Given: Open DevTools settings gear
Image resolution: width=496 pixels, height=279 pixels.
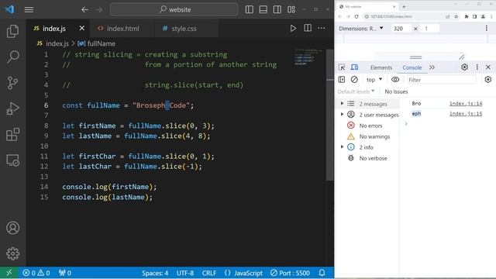Looking at the screenshot, I should point(464,67).
